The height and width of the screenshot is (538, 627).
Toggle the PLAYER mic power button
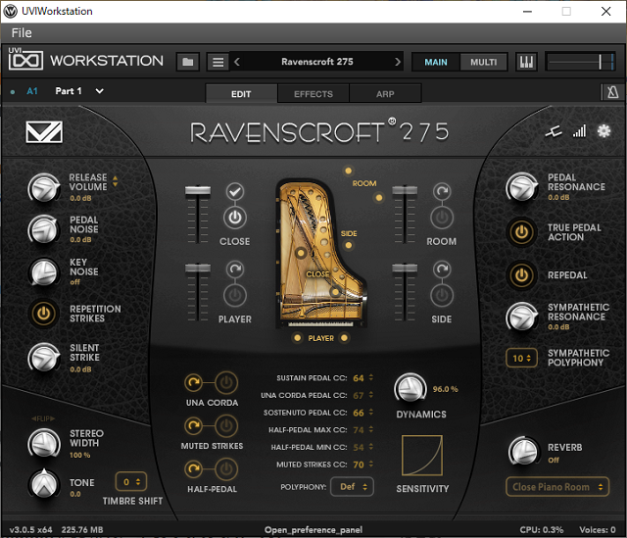point(235,295)
